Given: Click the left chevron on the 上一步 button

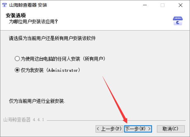Looking at the screenshot, I should (98, 129).
